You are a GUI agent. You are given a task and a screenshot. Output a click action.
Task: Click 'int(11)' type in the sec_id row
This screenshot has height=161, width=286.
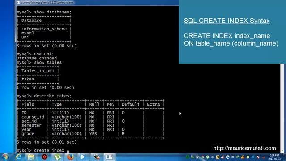[60, 121]
